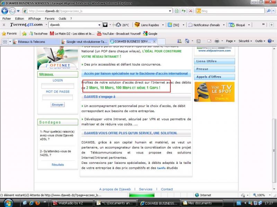Click the page vertical scrollbar thumb
This screenshot has height=207, width=277.
(274, 151)
